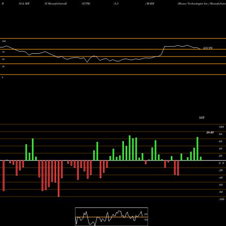Click the 'SI MunafaSutraR' header text
Screen dimensions: 226x226
(x=56, y=4)
